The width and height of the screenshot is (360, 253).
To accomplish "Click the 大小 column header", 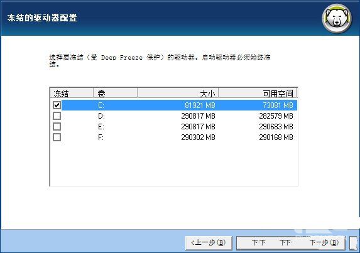I will [x=178, y=93].
